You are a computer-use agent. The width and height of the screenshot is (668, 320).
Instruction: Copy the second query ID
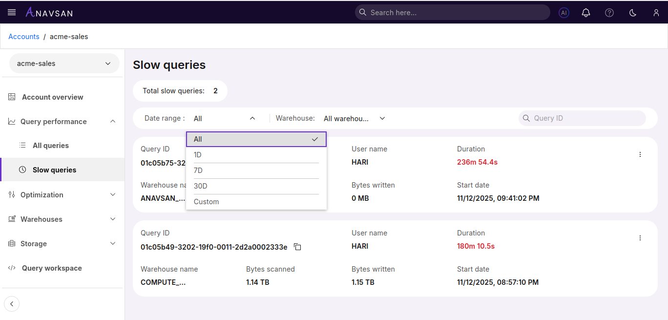[x=297, y=247]
